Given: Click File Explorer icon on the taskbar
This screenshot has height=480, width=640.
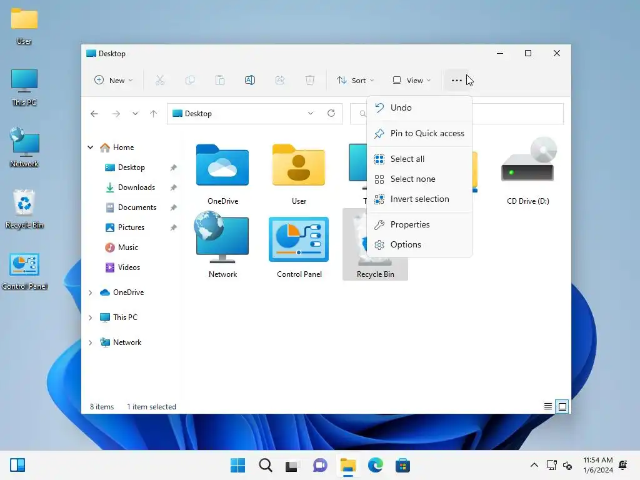Looking at the screenshot, I should pos(347,465).
